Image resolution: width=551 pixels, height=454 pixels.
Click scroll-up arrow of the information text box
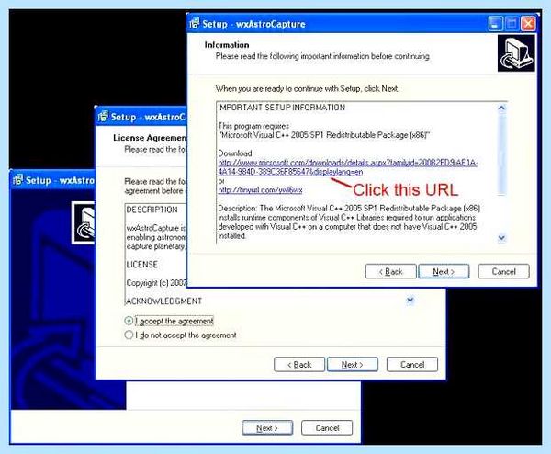[x=501, y=108]
